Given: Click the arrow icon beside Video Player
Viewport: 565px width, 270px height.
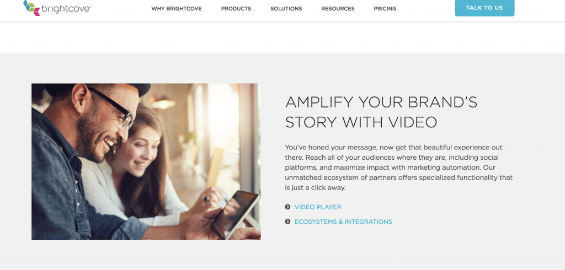Looking at the screenshot, I should pyautogui.click(x=287, y=207).
